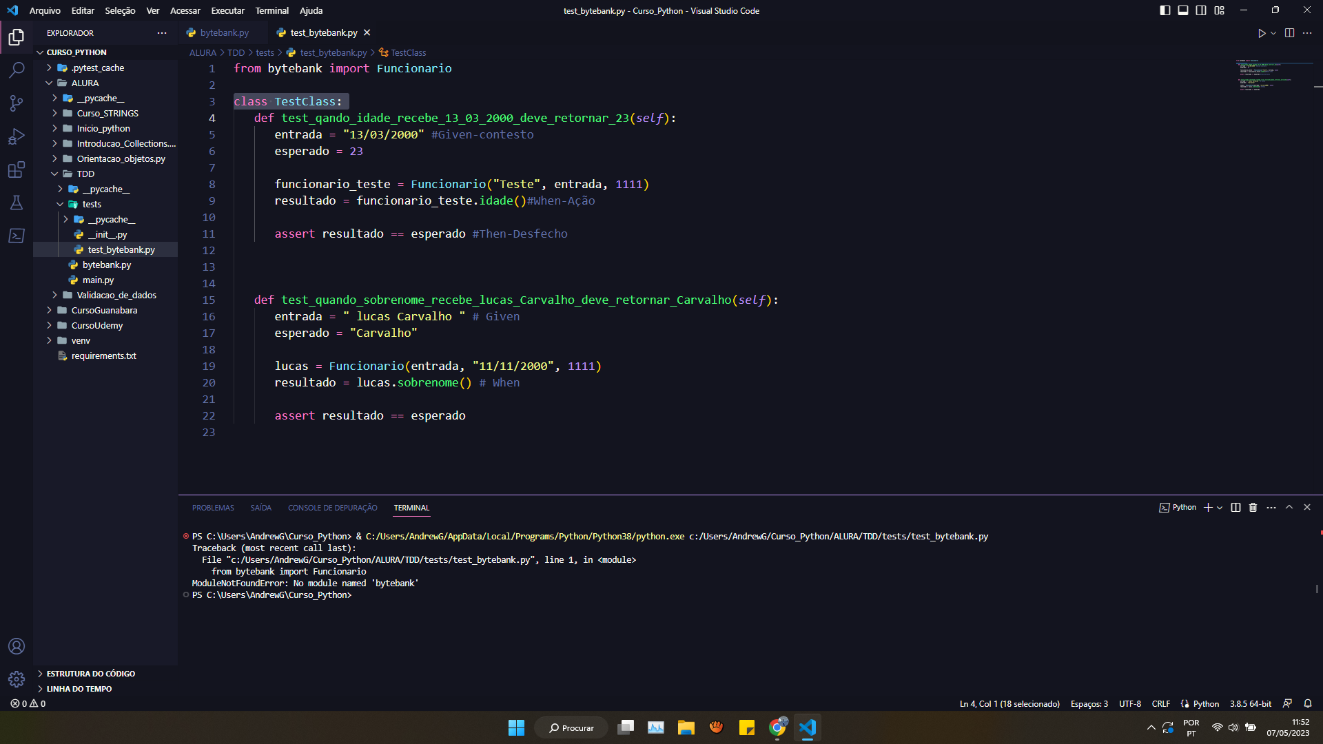
Task: Click TestClass in the breadcrumb
Action: (408, 52)
